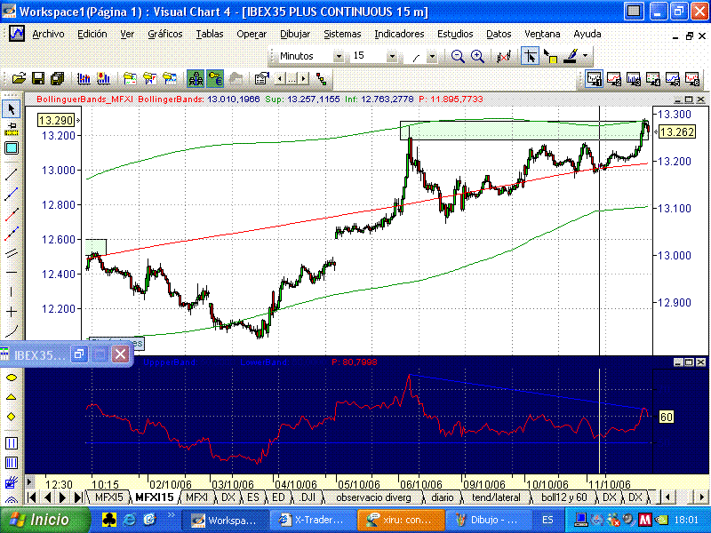This screenshot has height=533, width=711.
Task: Switch to the MFXI5 sheet tab
Action: 108,497
